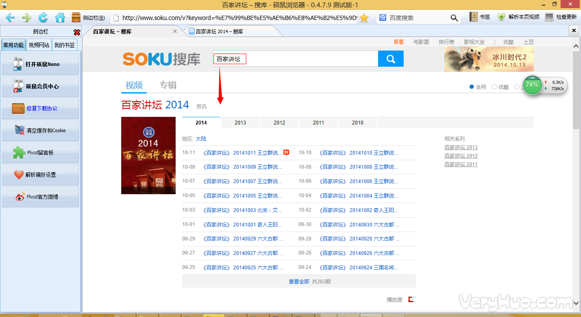Click 清空缓存和Cookie button
581x317 pixels.
(40, 130)
